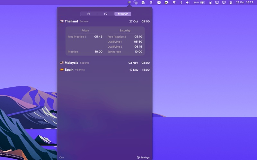Click the battery status icon

tap(202, 2)
